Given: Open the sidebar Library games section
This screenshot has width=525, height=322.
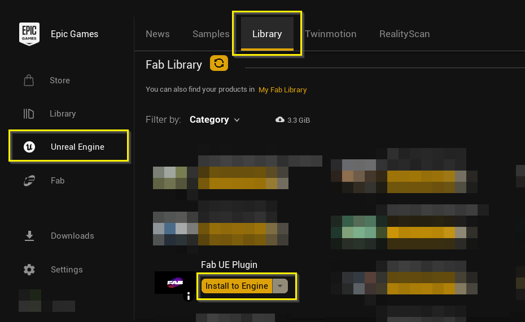Looking at the screenshot, I should point(29,114).
